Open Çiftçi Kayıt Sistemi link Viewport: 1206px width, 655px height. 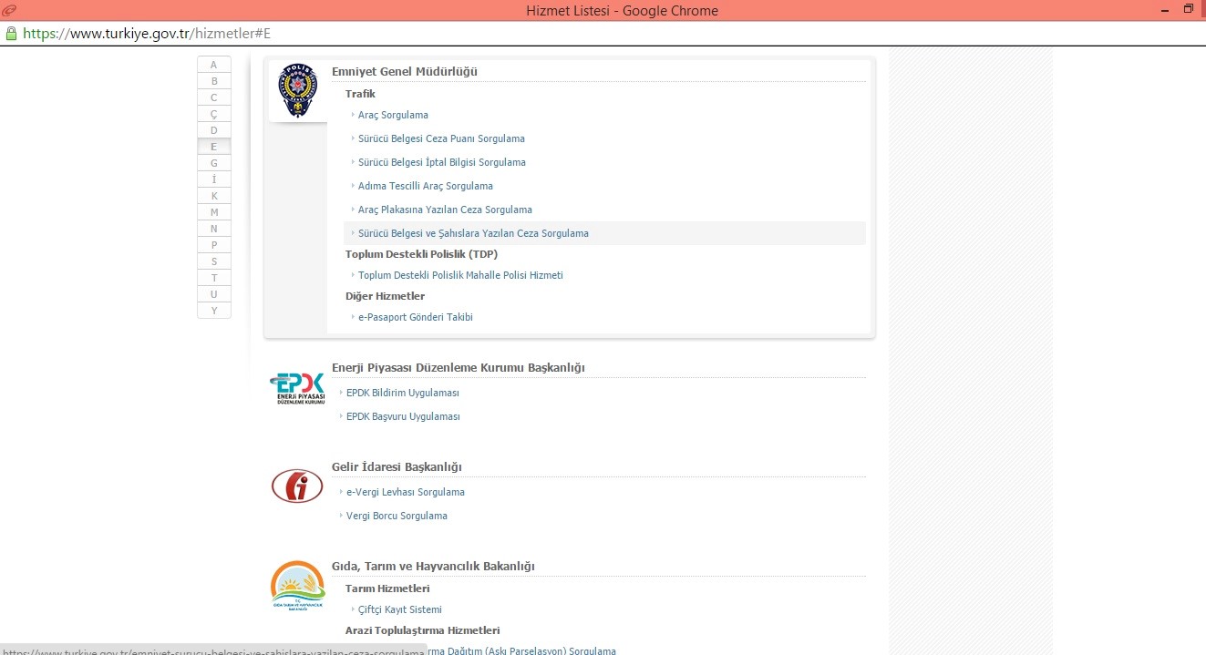[x=400, y=609]
